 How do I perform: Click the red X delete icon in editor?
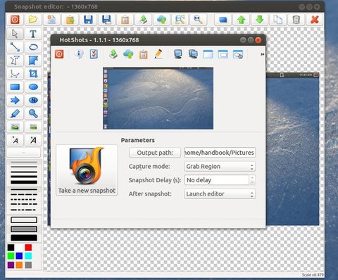click(x=315, y=20)
